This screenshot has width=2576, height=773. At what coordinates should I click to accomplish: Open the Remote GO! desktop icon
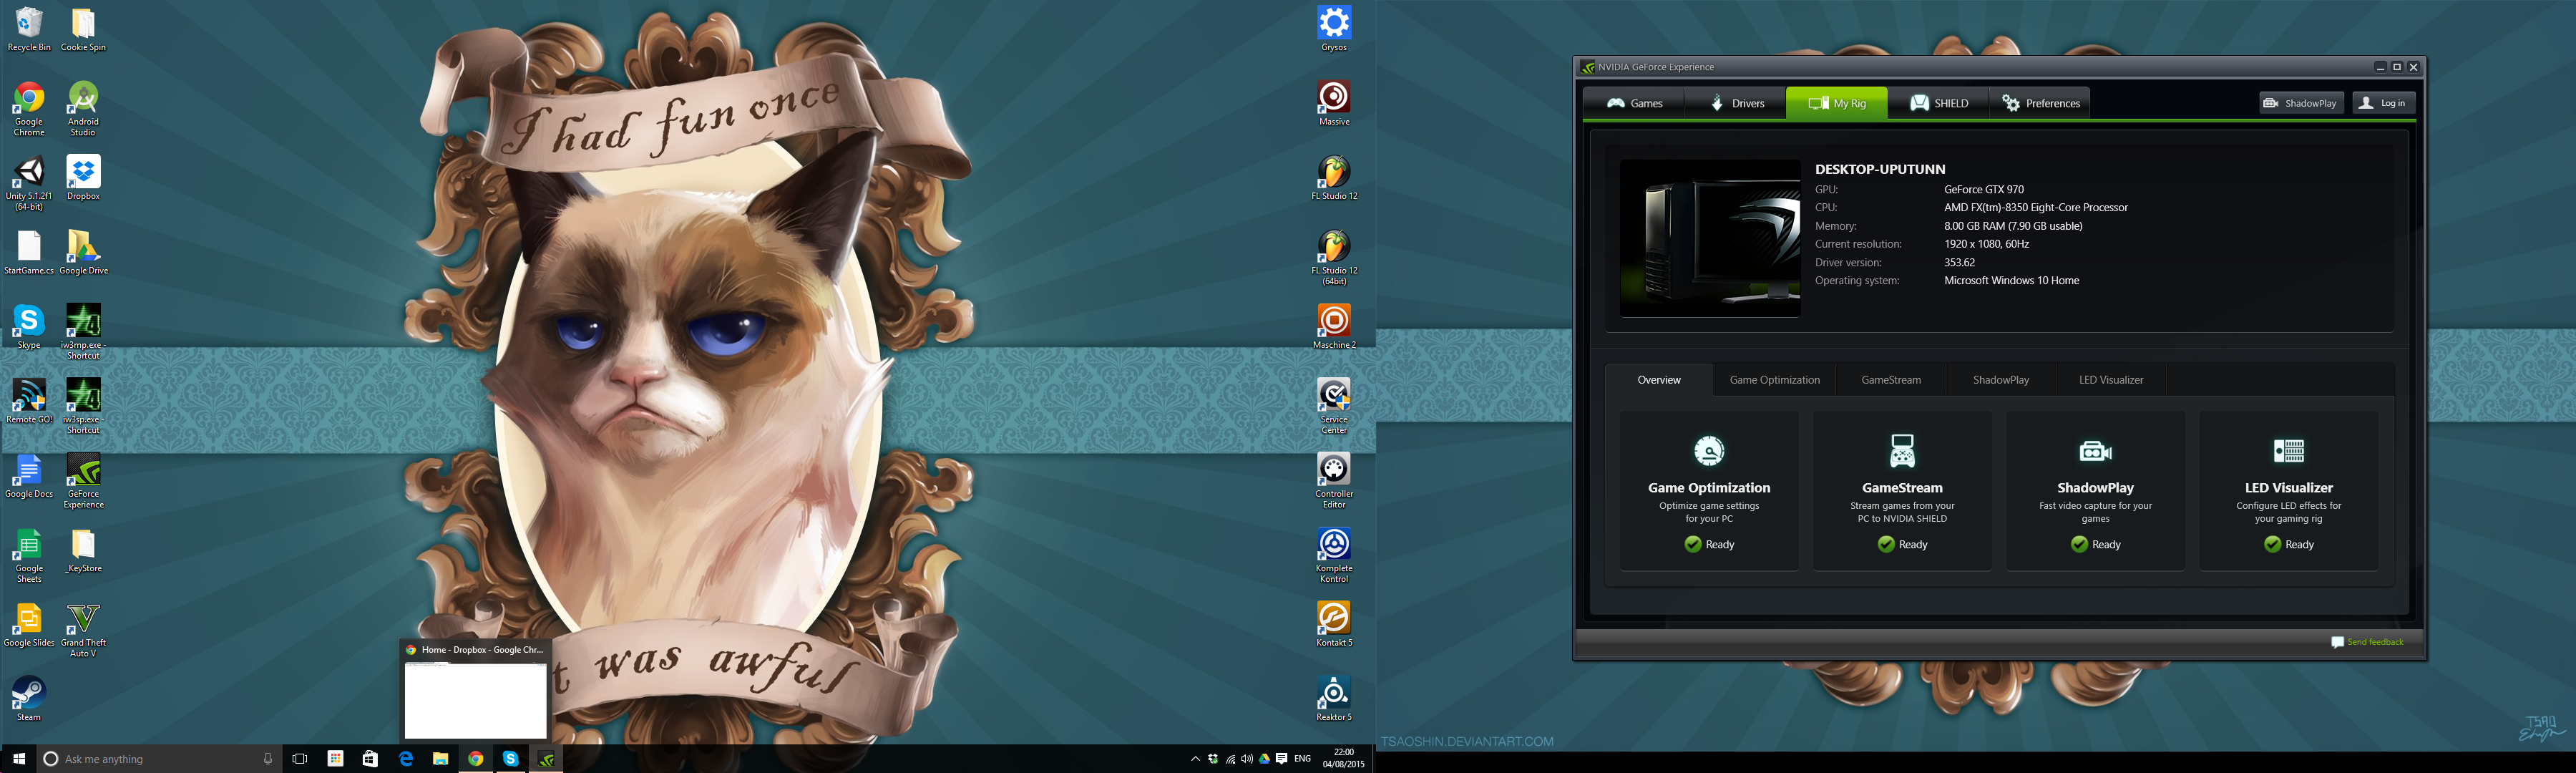coord(29,401)
